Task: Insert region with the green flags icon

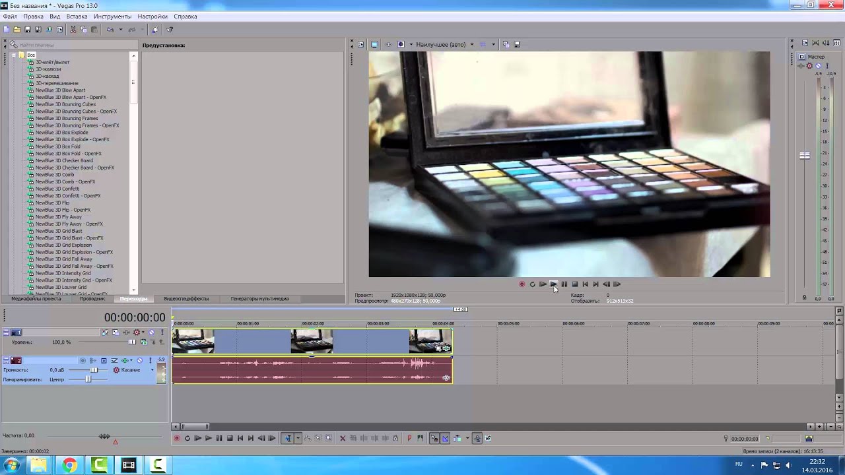Action: tap(420, 438)
